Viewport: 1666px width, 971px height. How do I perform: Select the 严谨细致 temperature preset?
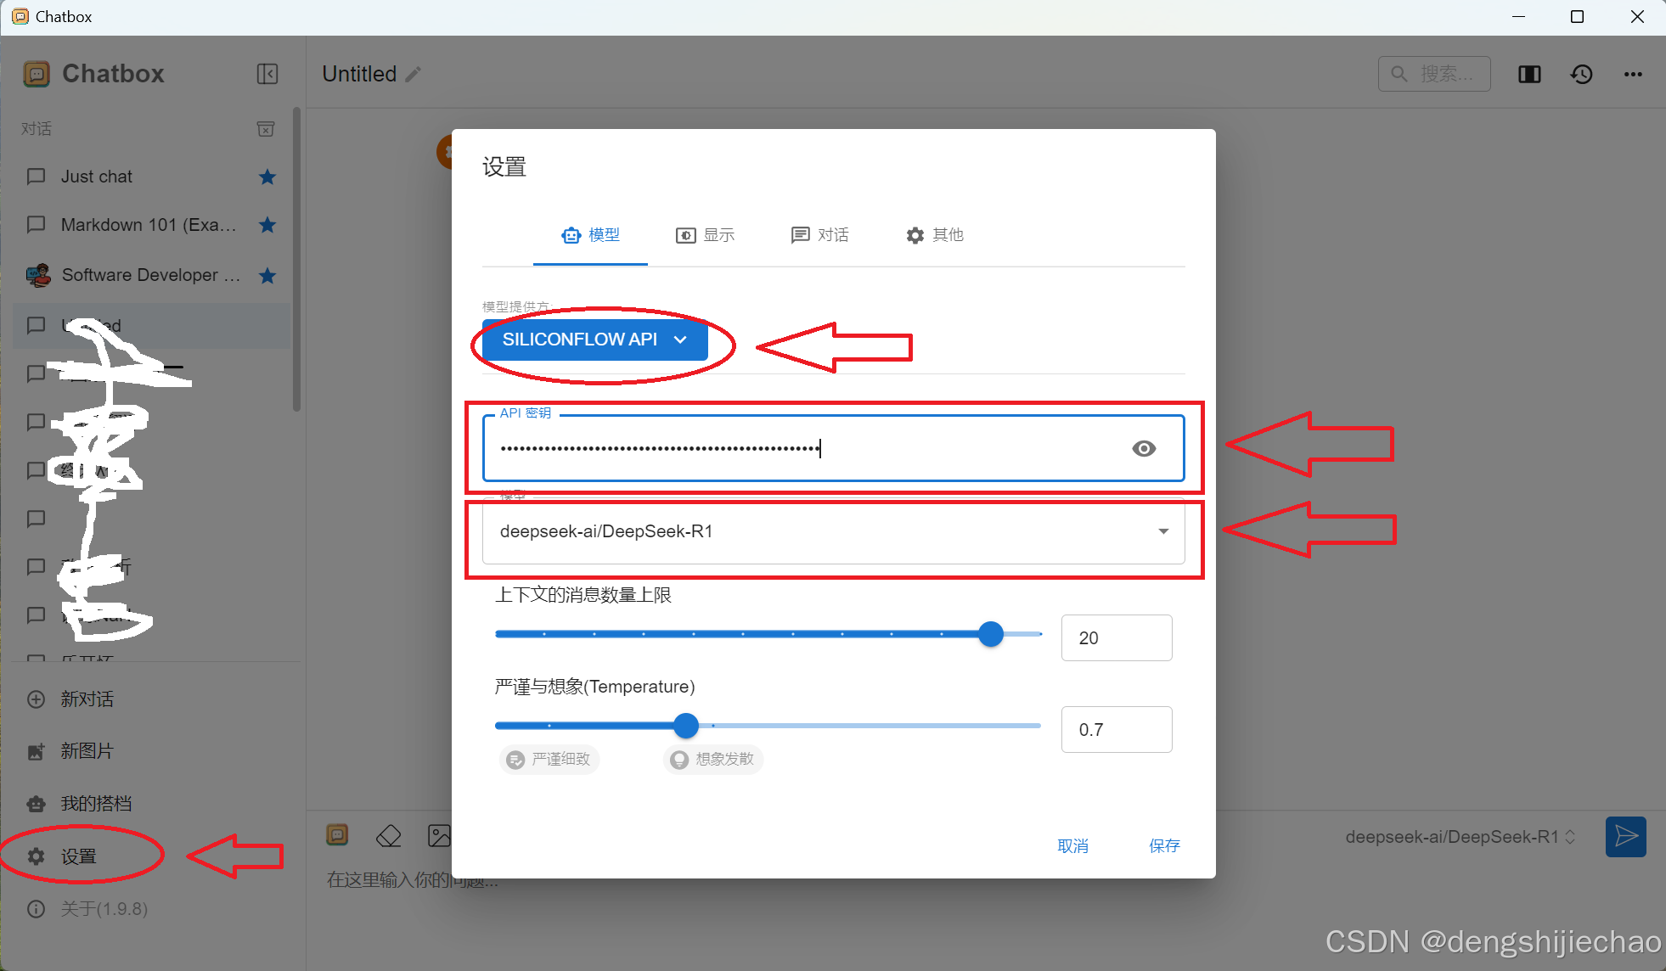click(x=549, y=759)
